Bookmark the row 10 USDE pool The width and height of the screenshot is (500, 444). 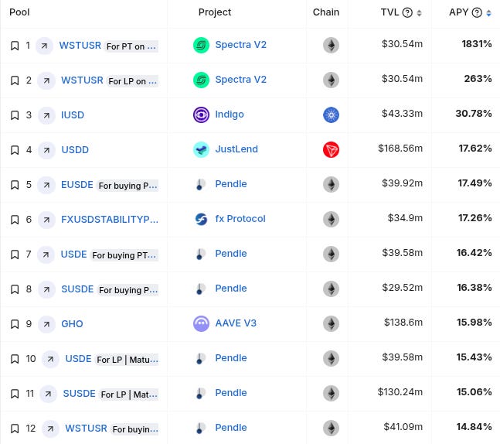15,359
